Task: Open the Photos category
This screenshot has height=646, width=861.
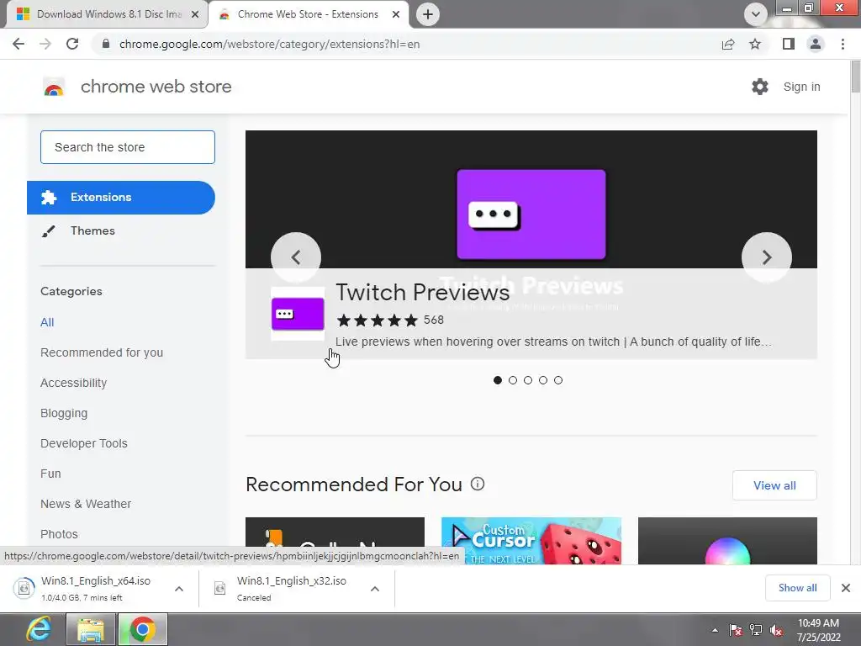Action: (x=60, y=534)
